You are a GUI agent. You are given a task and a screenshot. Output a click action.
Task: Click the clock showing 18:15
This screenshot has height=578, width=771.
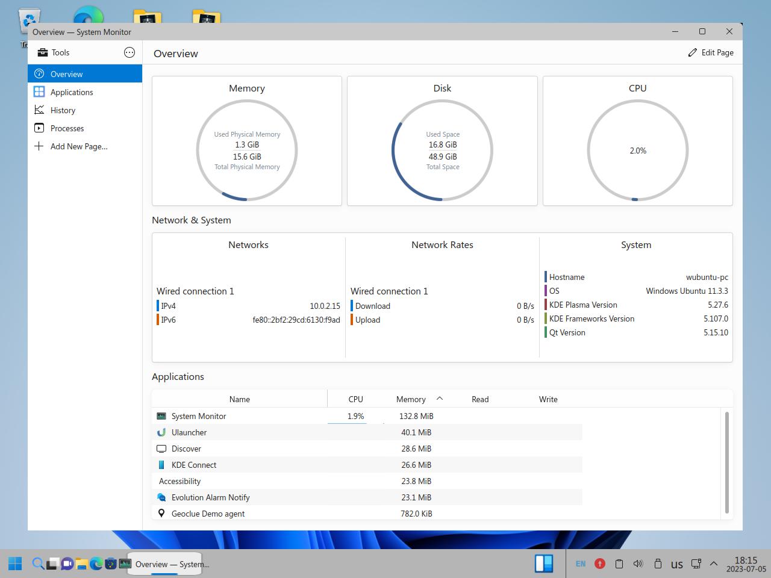tap(746, 564)
